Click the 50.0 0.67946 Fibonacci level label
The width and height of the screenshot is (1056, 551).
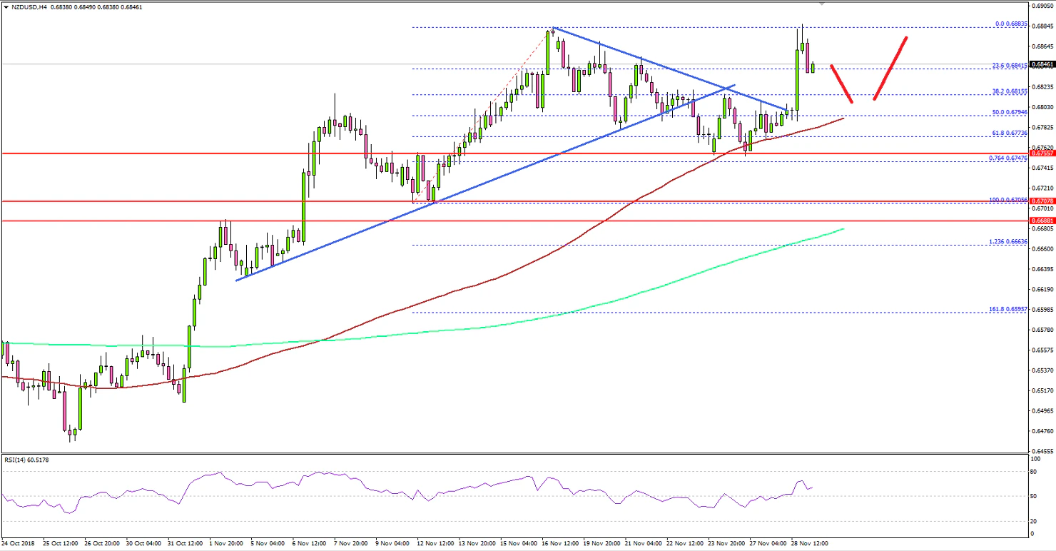[x=1010, y=111]
